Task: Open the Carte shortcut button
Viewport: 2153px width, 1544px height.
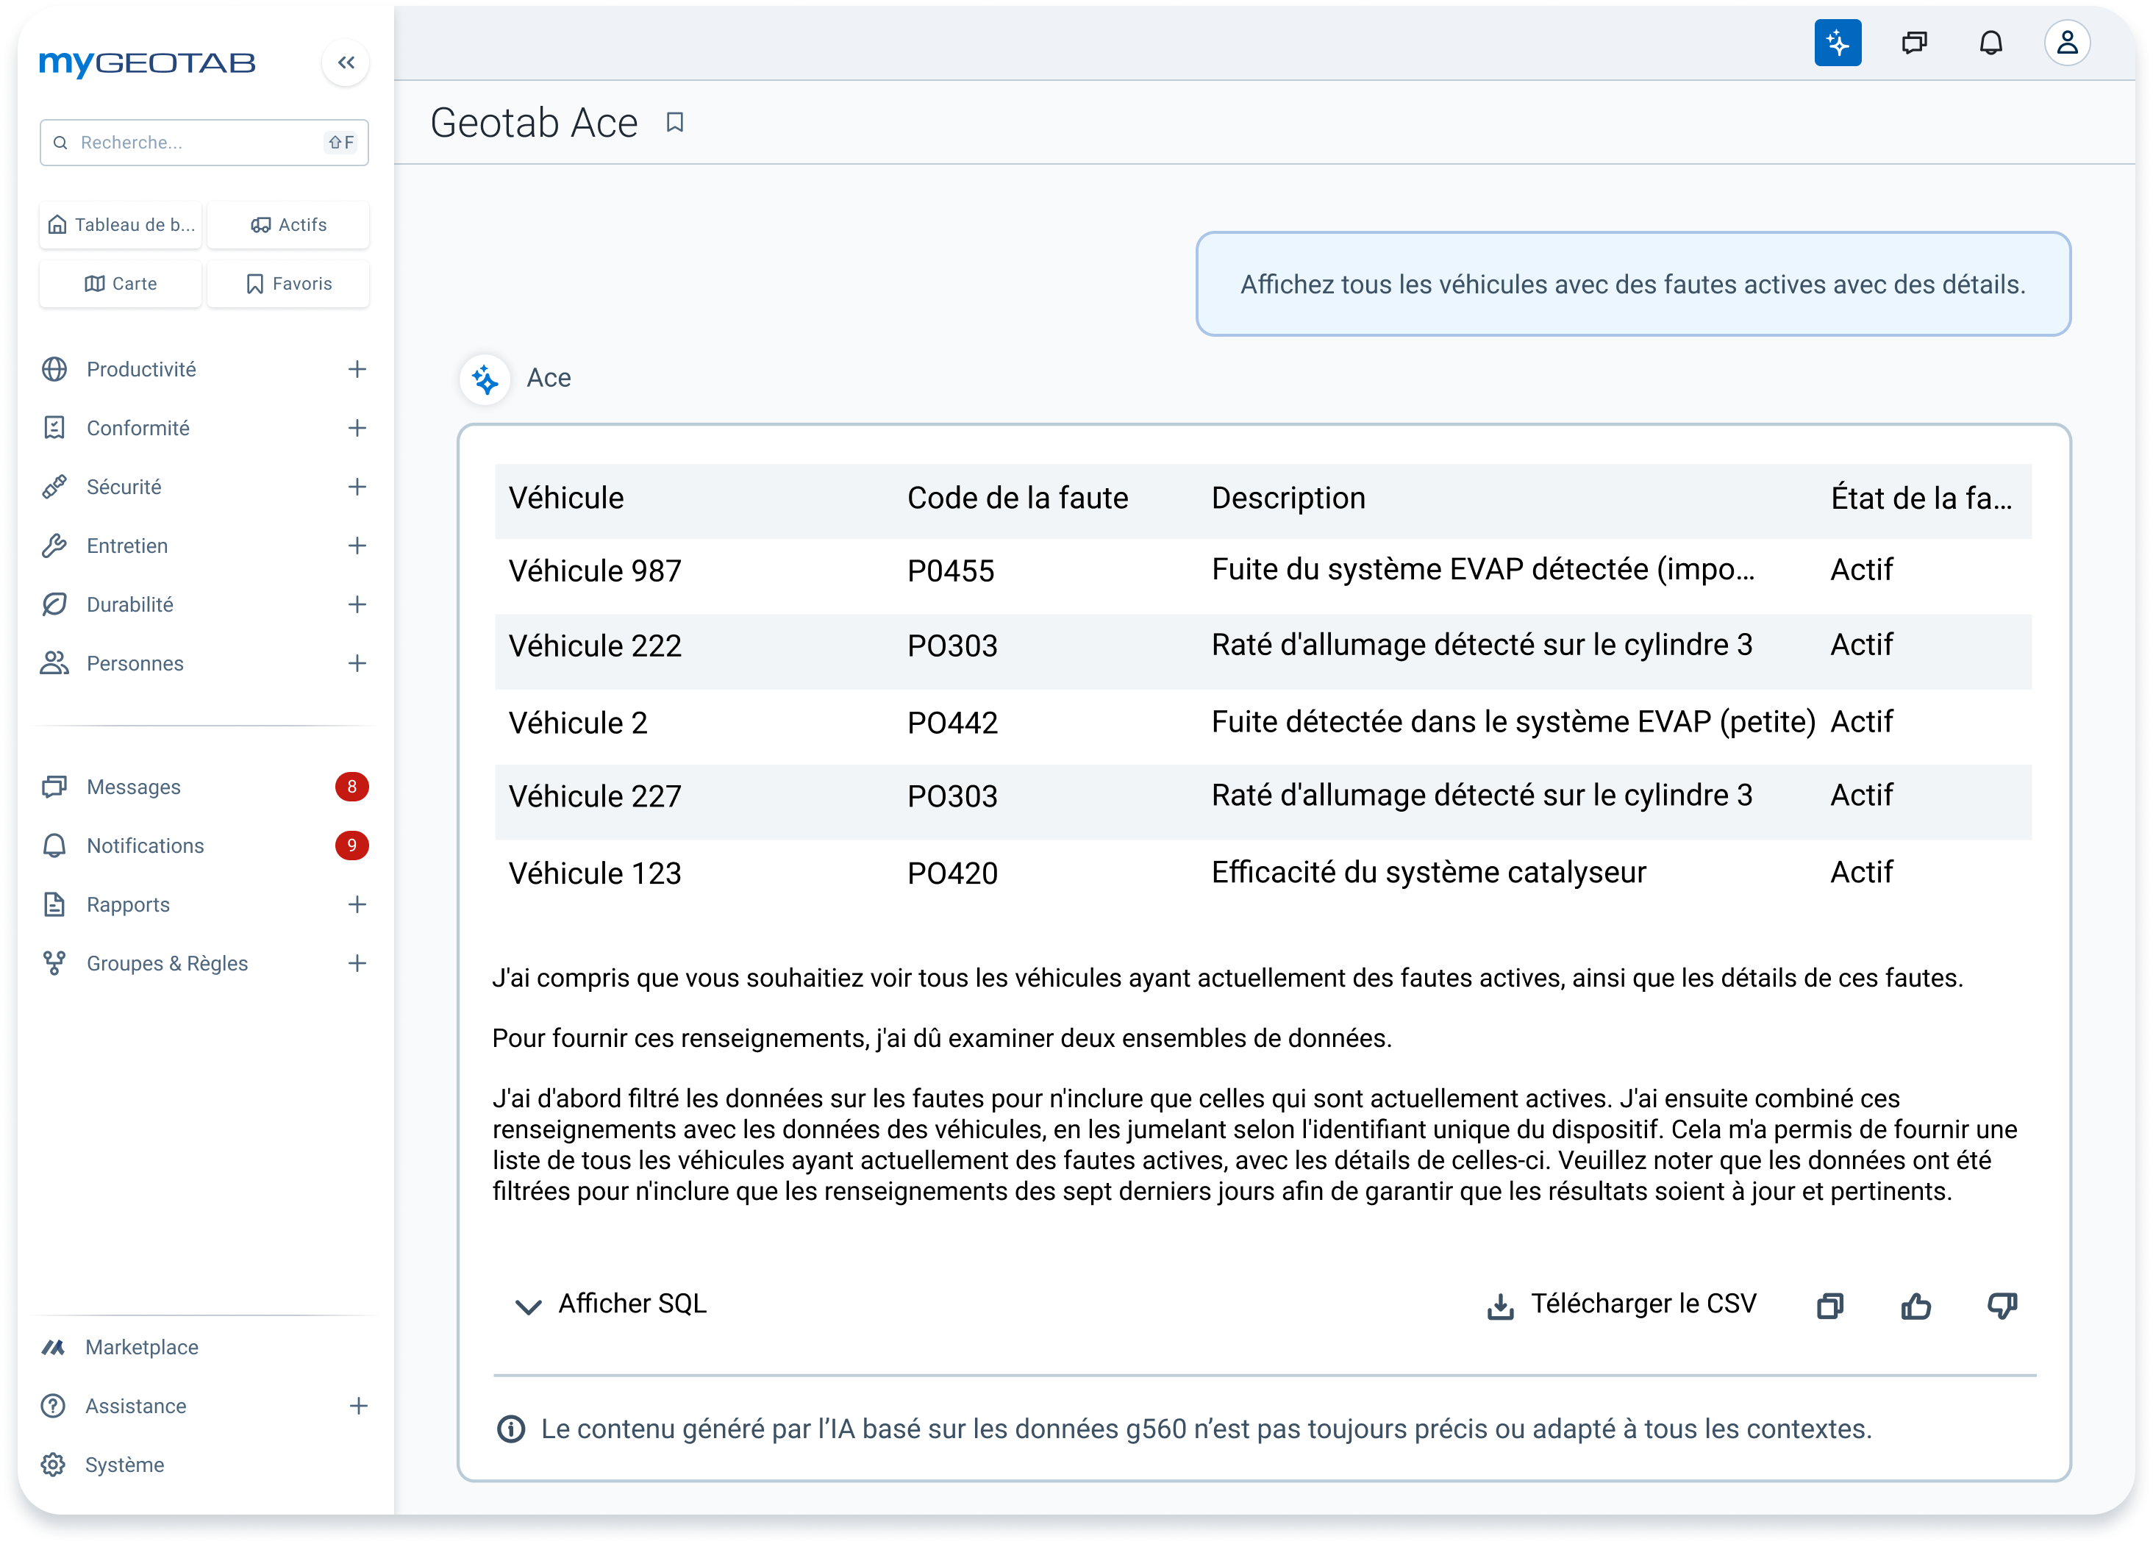Action: pyautogui.click(x=121, y=284)
